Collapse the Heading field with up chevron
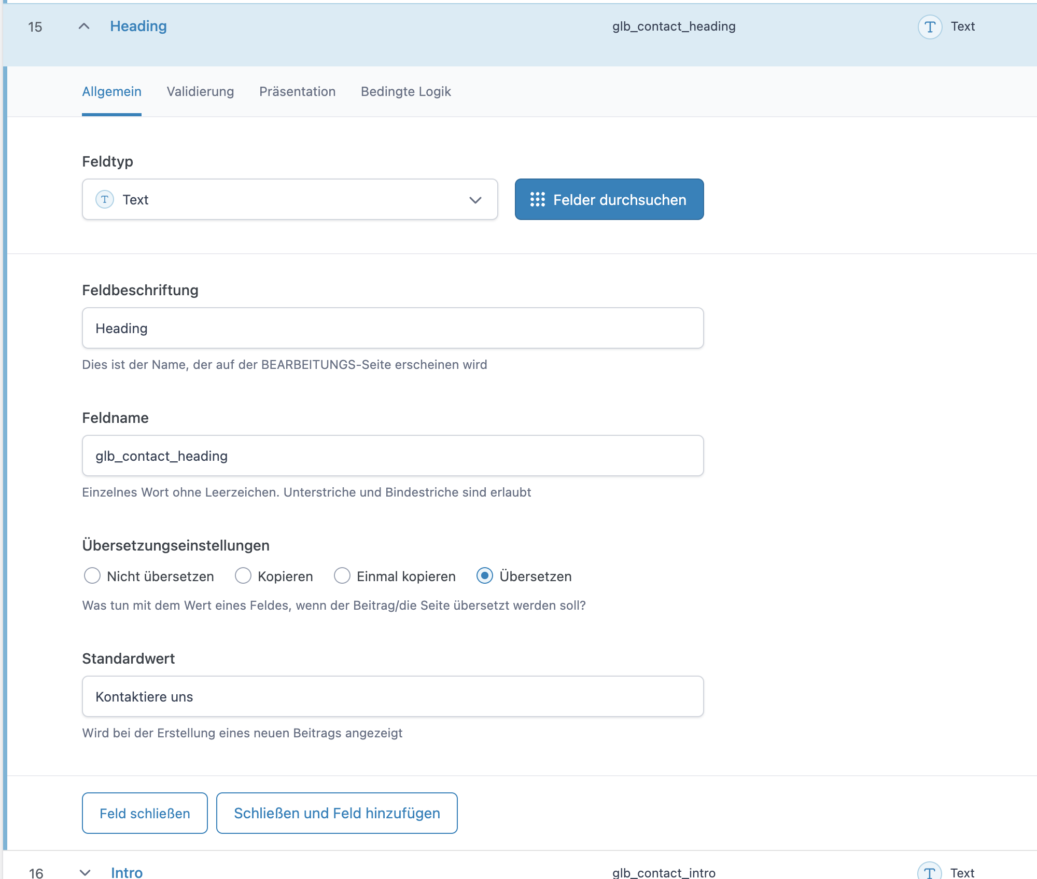This screenshot has width=1037, height=879. [84, 26]
